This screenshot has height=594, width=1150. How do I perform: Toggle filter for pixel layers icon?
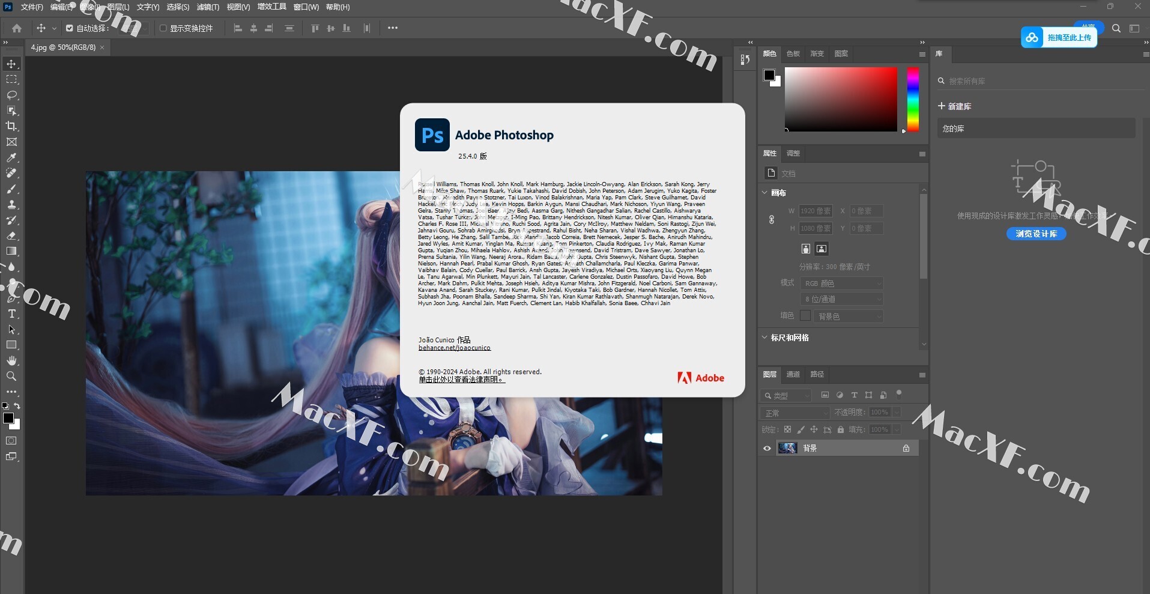click(825, 395)
